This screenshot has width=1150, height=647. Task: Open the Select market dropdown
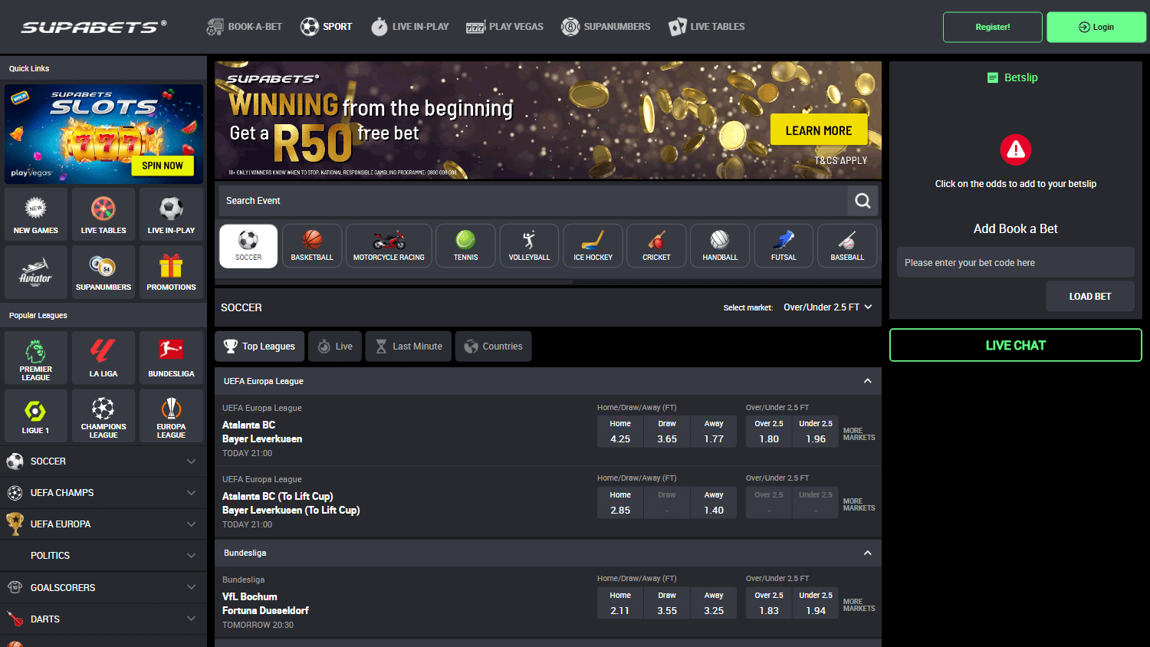pyautogui.click(x=827, y=307)
